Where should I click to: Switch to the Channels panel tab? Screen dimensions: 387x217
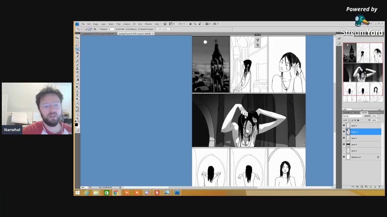(x=347, y=112)
